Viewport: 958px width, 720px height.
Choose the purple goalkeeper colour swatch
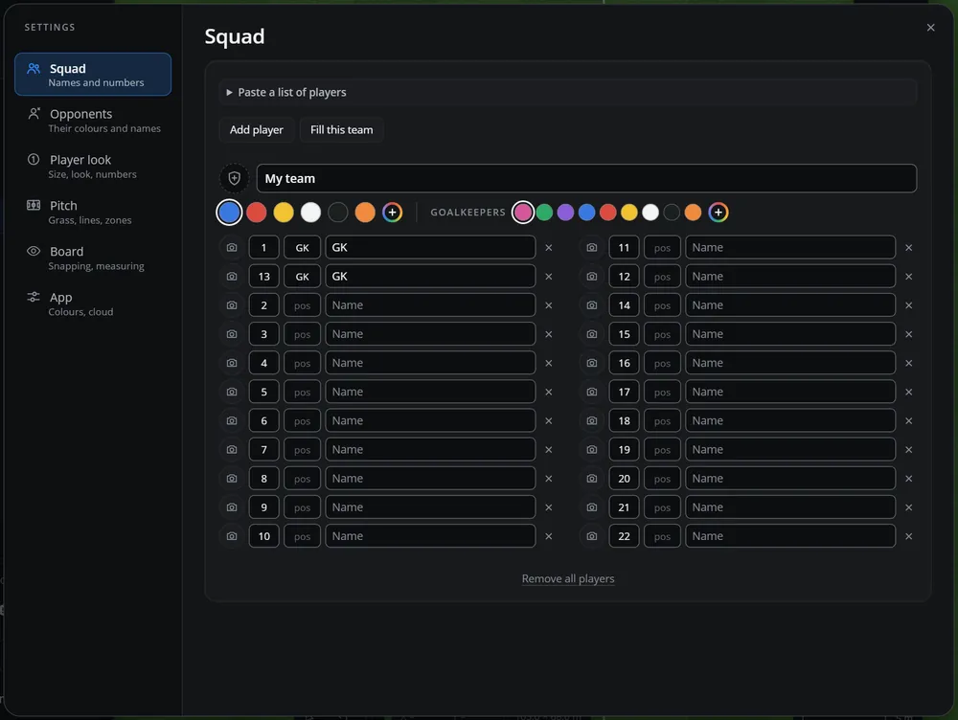566,213
